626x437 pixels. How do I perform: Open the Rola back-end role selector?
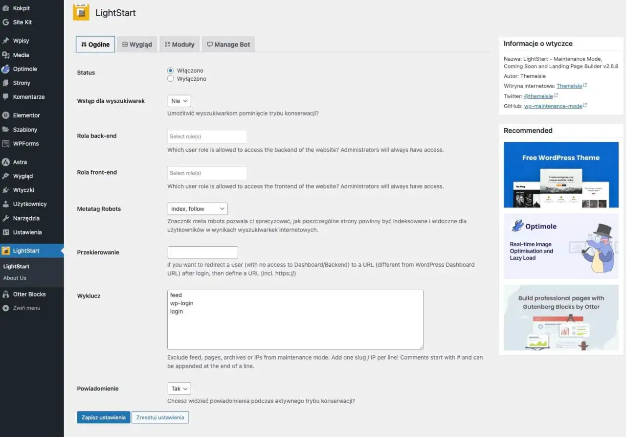(x=207, y=137)
